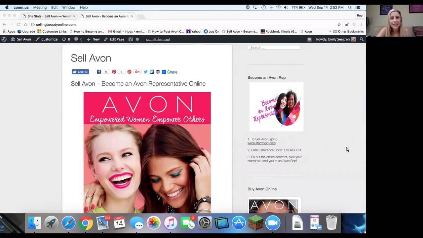Open System Preferences from the Dock

click(x=205, y=223)
